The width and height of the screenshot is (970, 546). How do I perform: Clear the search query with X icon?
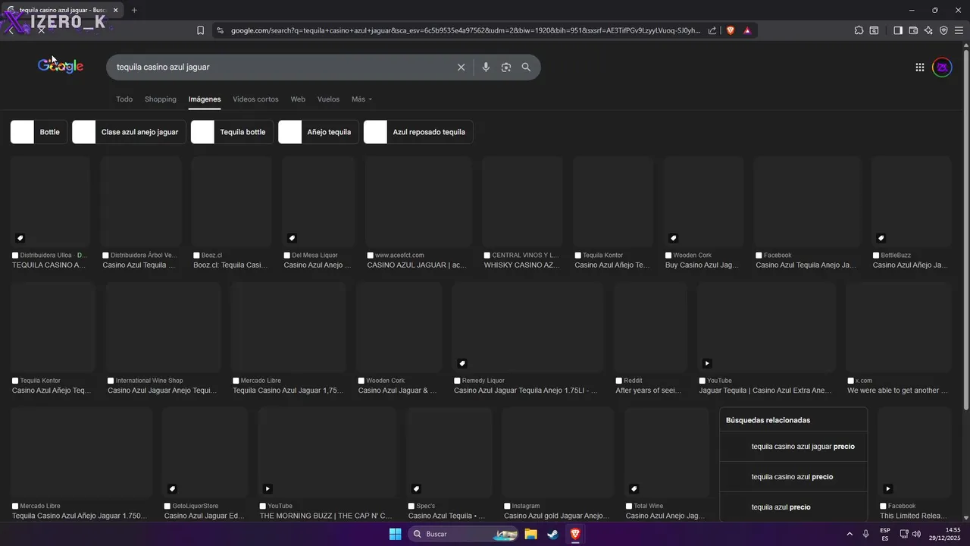click(461, 67)
